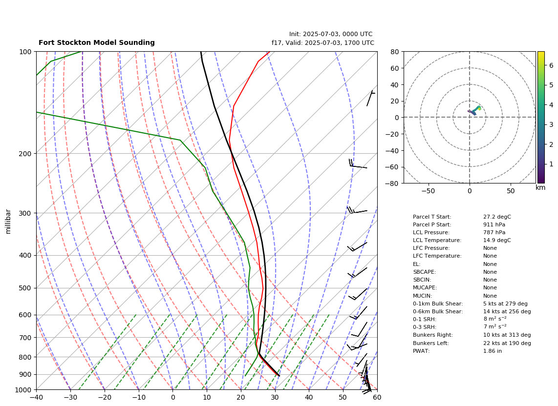Select the hodograph horizontal axis label −50
Image resolution: width=558 pixels, height=406 pixels.
click(428, 191)
